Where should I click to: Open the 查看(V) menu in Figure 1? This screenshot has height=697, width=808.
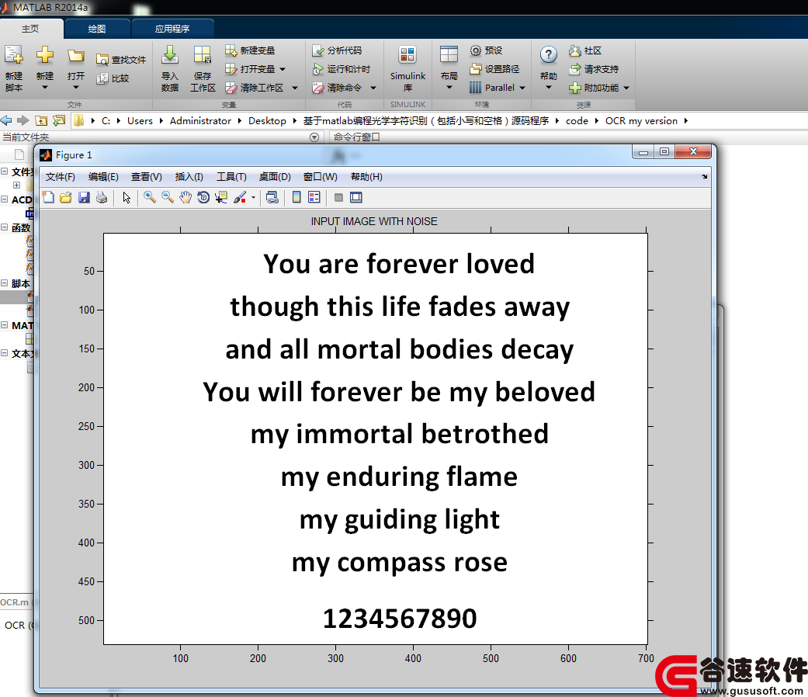(x=147, y=177)
